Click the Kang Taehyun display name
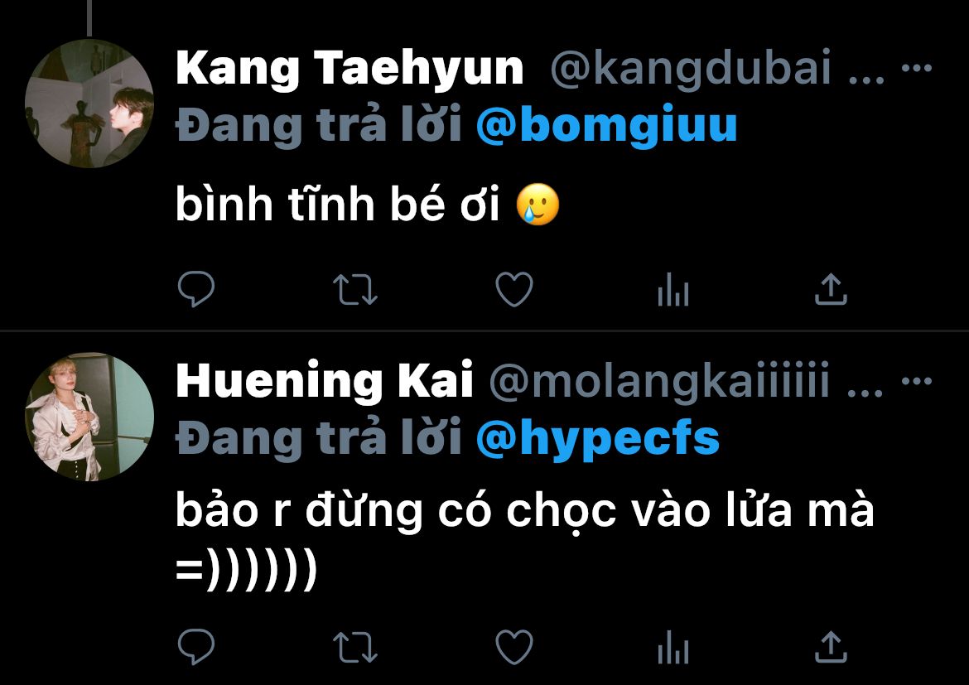969x685 pixels. (x=350, y=69)
